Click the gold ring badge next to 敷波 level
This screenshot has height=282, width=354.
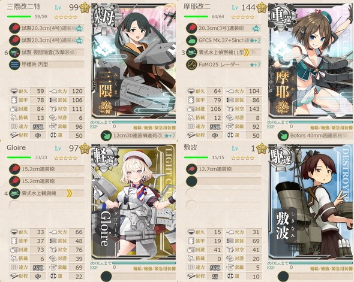[262, 148]
